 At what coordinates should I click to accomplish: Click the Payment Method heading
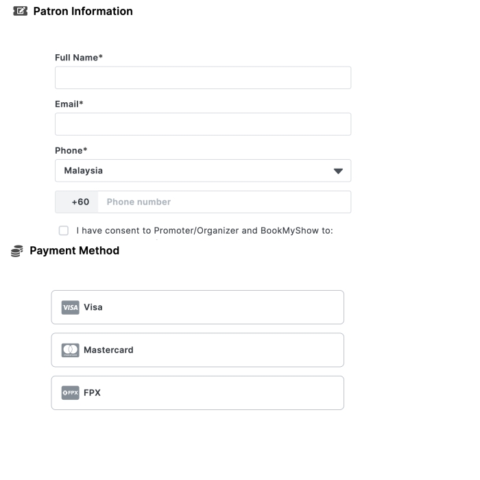tap(74, 251)
